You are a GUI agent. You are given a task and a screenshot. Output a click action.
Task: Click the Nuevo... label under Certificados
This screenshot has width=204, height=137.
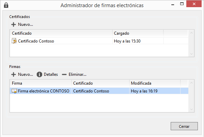[x=26, y=24]
